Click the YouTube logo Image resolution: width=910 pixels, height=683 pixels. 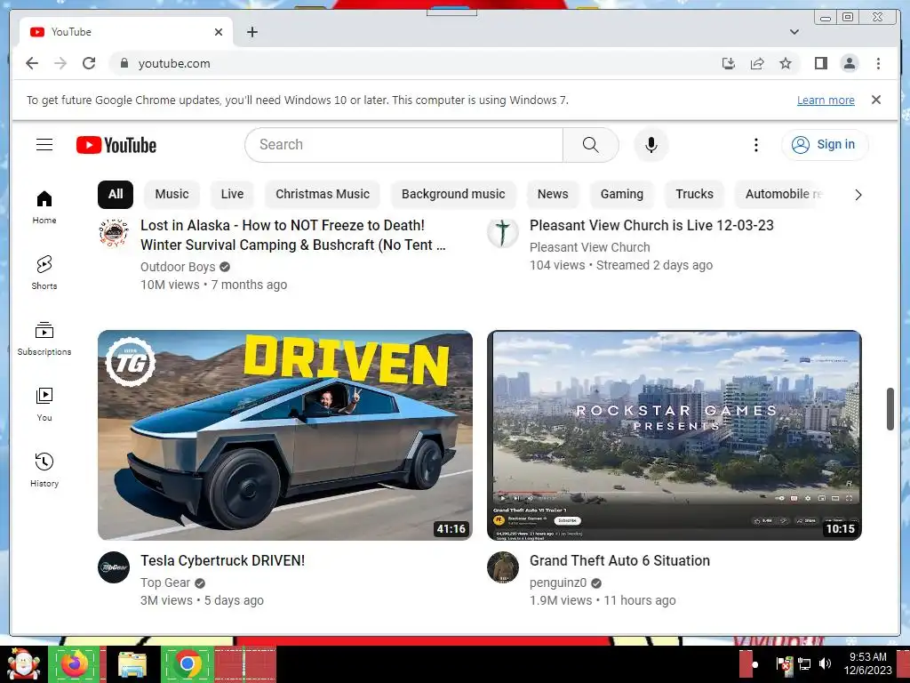click(x=116, y=145)
